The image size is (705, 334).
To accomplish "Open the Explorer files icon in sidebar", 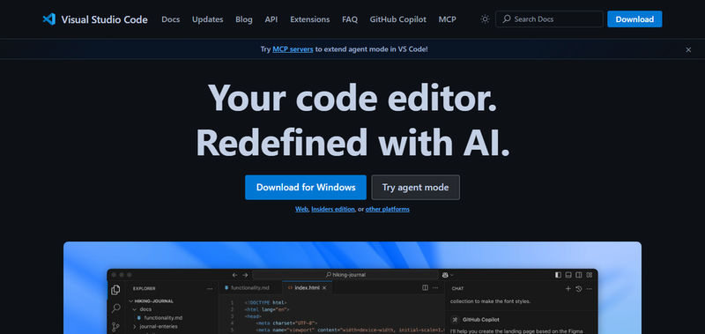I will pos(116,290).
